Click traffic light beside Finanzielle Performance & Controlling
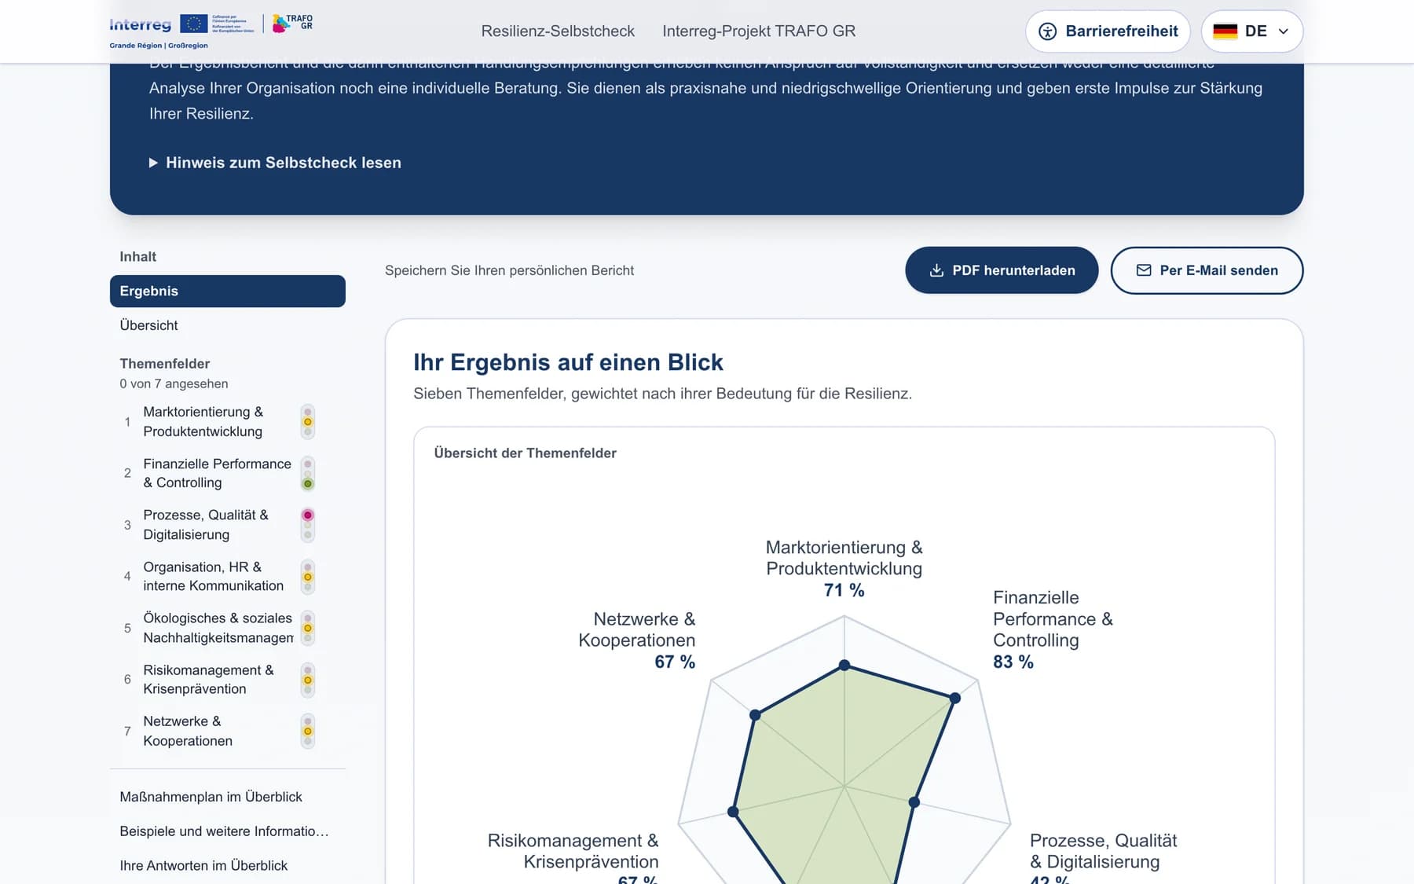Image resolution: width=1414 pixels, height=884 pixels. point(308,474)
